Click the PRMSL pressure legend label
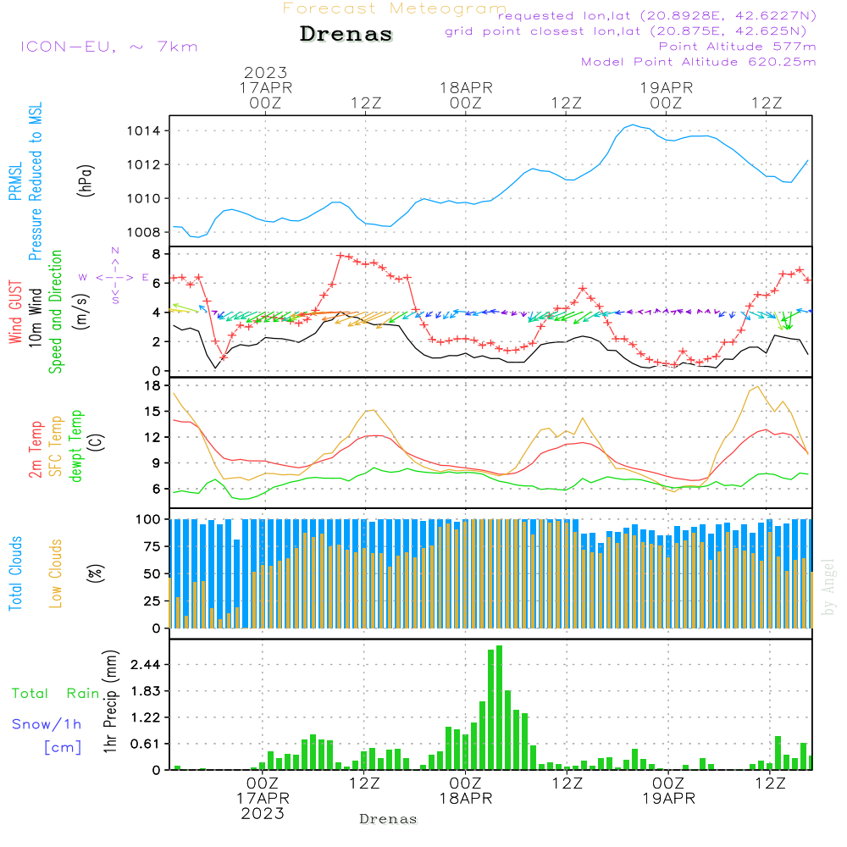 click(x=15, y=181)
